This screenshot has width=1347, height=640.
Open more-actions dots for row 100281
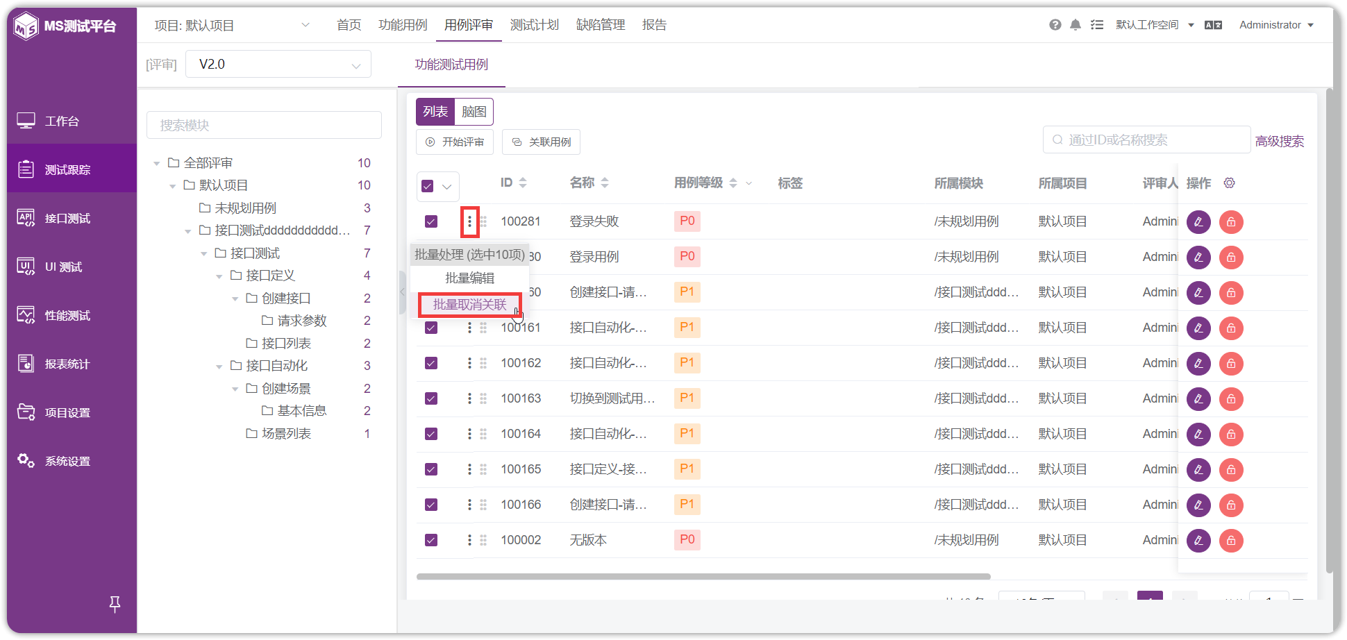[x=469, y=221]
